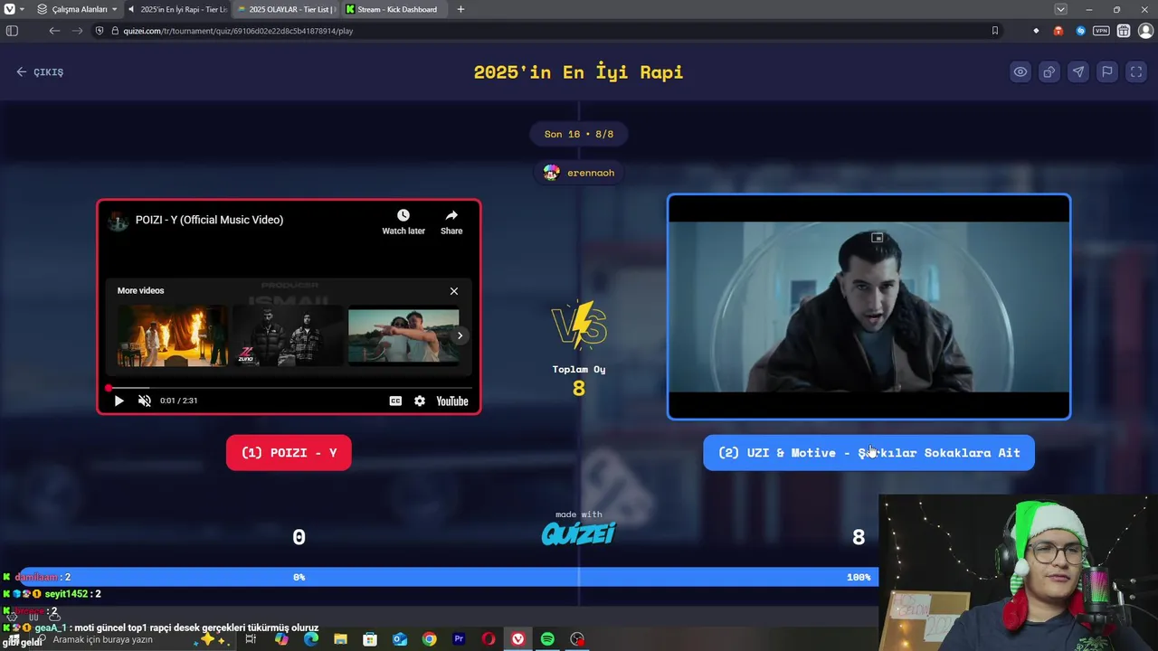1158x651 pixels.
Task: Switch to Stream - Kick Dashboard tab
Action: 394,9
